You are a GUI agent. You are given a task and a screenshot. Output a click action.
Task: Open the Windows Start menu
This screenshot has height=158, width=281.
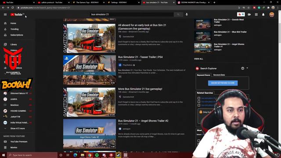pos(3,155)
